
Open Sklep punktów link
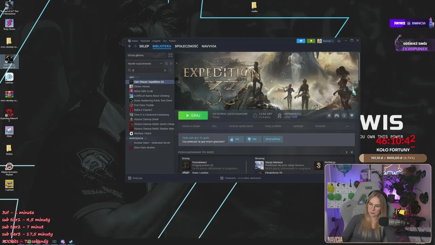click(x=273, y=126)
